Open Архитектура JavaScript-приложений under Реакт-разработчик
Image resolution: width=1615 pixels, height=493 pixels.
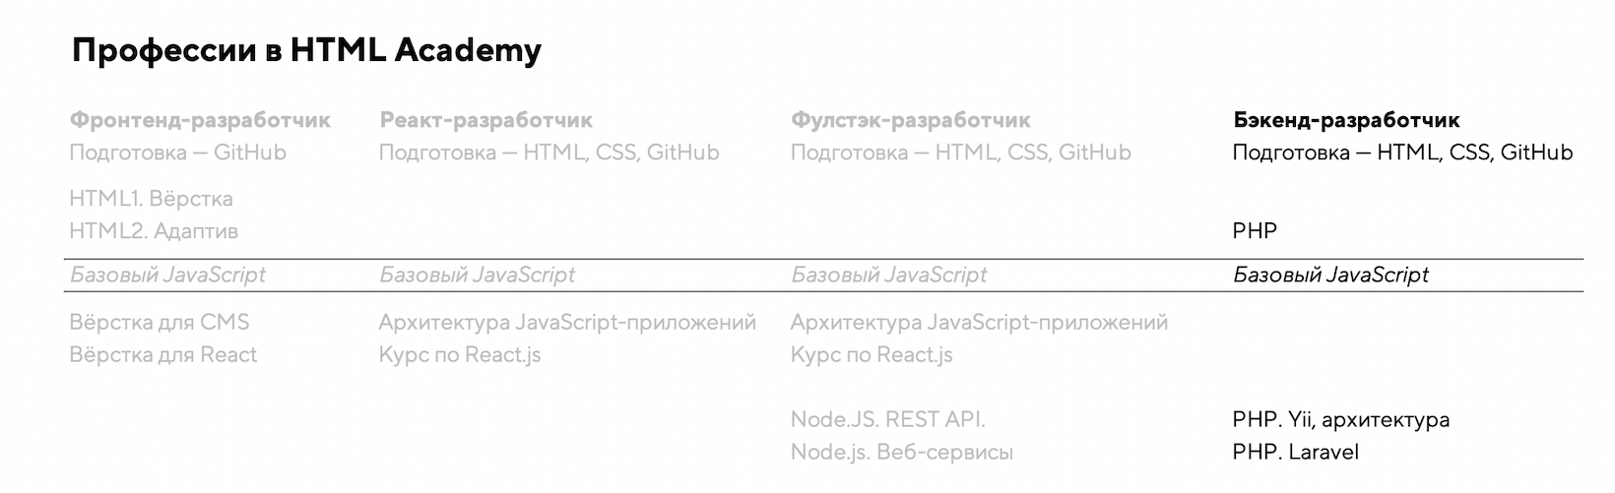coord(566,322)
